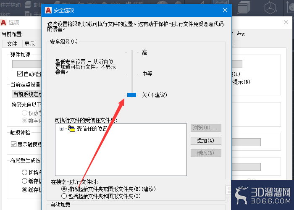Viewport: 294px width, 210px height.
Task: Toggle 显示触摸模 checkbox in 选项 window
Action: point(13,144)
